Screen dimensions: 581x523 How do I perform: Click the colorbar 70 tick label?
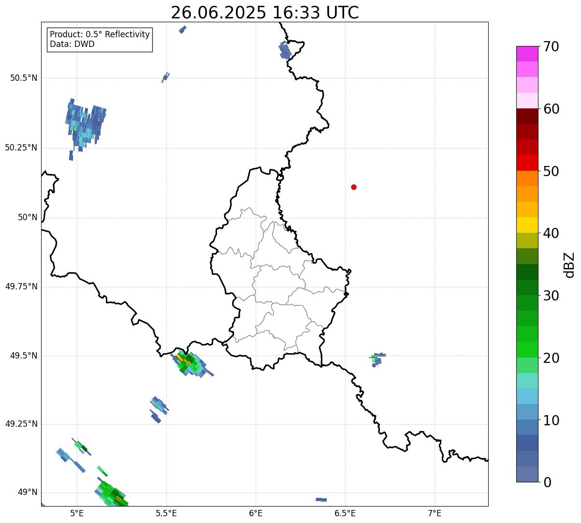pyautogui.click(x=551, y=46)
